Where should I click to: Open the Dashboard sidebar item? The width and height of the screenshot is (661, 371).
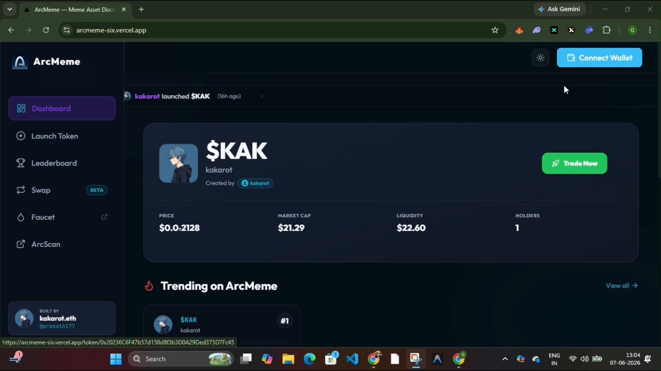coord(62,108)
